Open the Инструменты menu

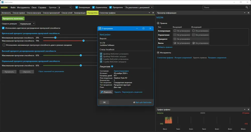23,8
